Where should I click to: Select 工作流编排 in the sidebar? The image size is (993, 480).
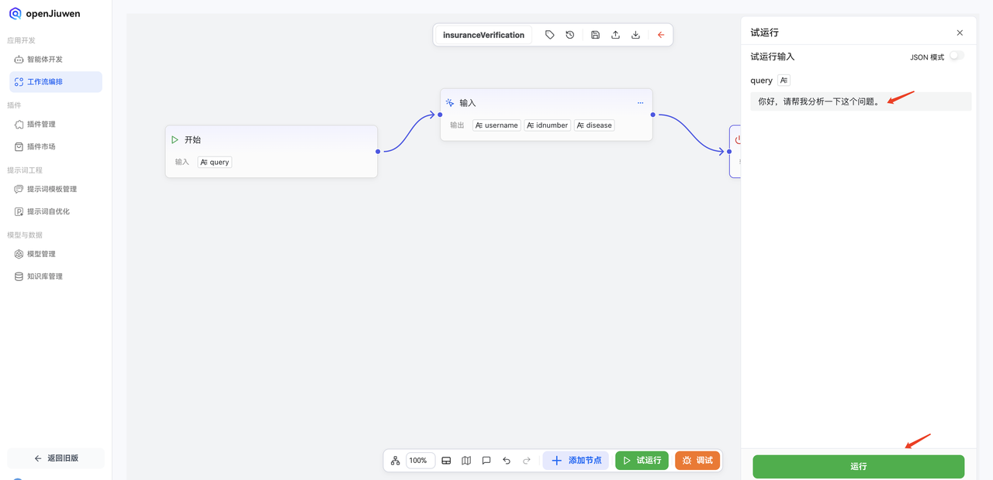[56, 82]
